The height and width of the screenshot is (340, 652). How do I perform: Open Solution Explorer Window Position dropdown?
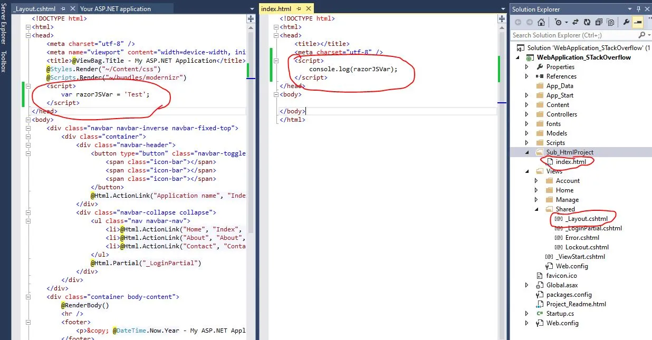(x=630, y=9)
